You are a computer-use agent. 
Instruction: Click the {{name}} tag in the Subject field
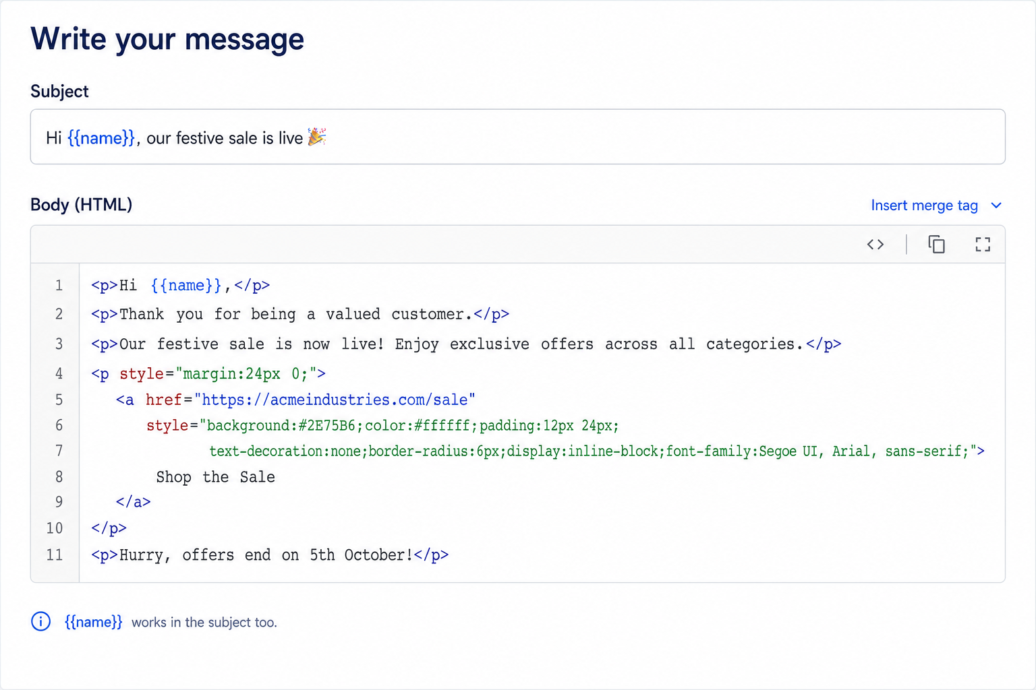tap(101, 138)
